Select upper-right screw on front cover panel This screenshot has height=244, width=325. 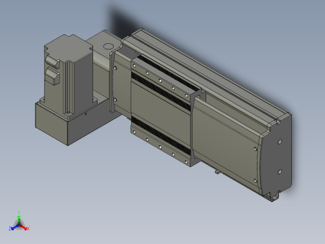coord(256,148)
